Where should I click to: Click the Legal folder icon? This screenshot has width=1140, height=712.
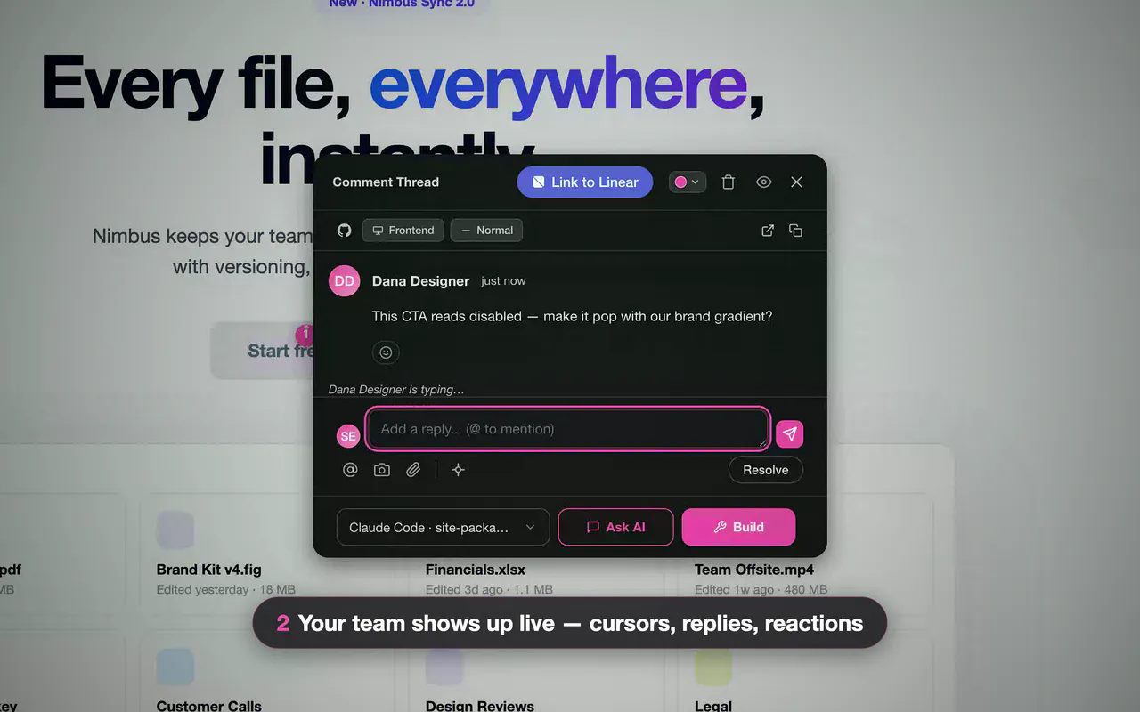click(x=713, y=667)
